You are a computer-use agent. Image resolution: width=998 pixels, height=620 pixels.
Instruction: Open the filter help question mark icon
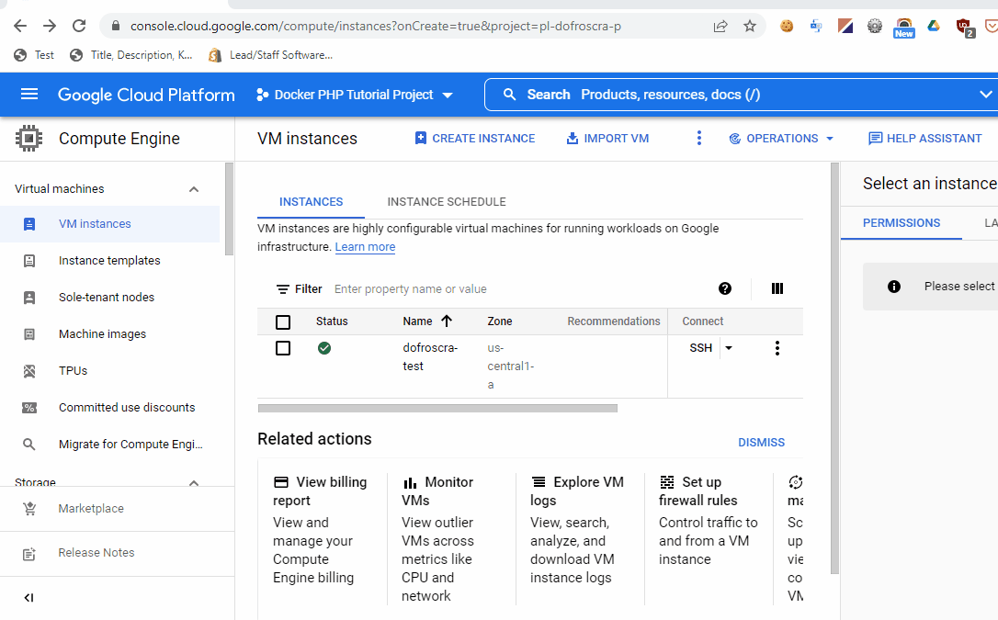[x=725, y=288]
